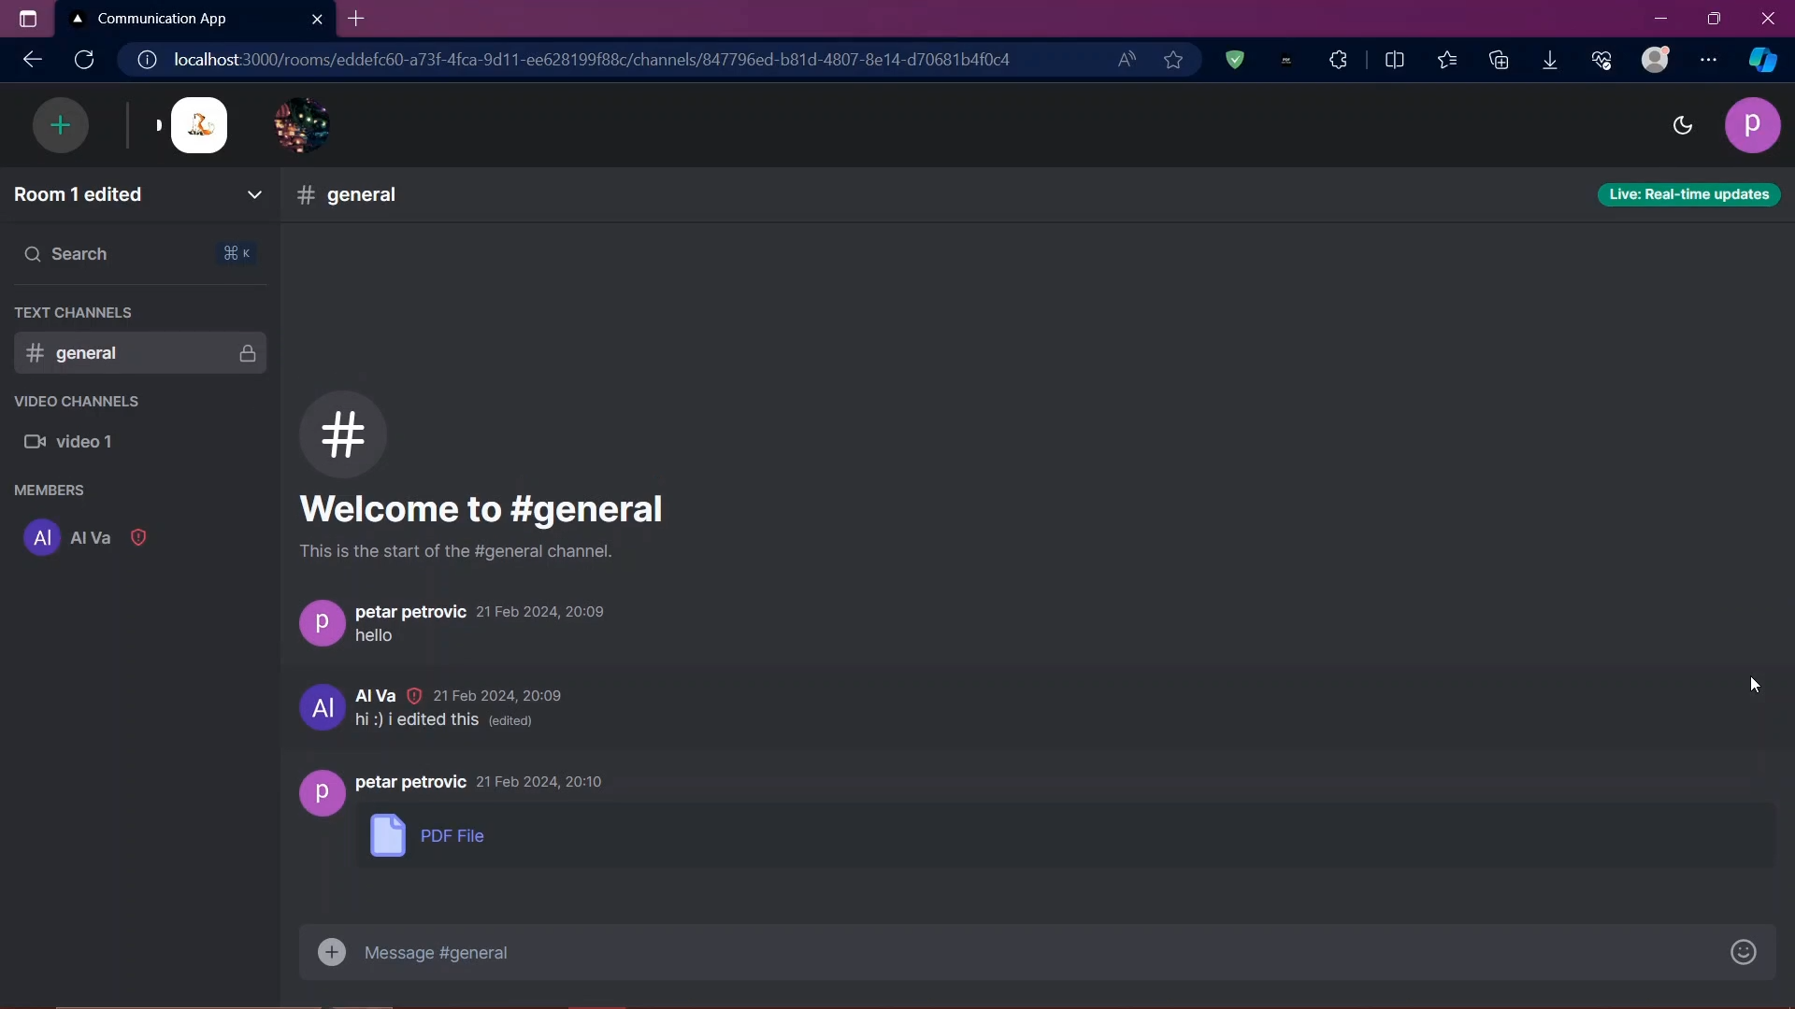Open the fox avatar room
1795x1009 pixels.
click(x=199, y=125)
